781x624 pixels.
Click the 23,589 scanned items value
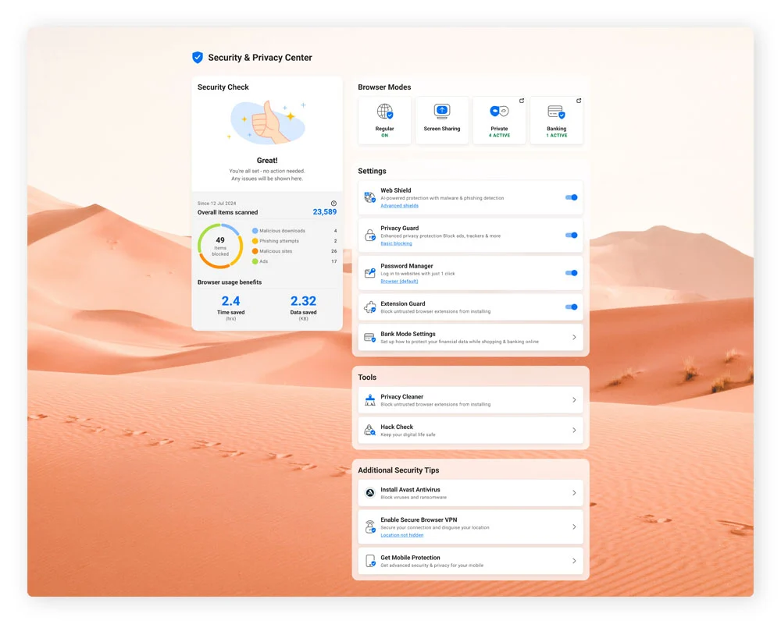click(x=325, y=212)
